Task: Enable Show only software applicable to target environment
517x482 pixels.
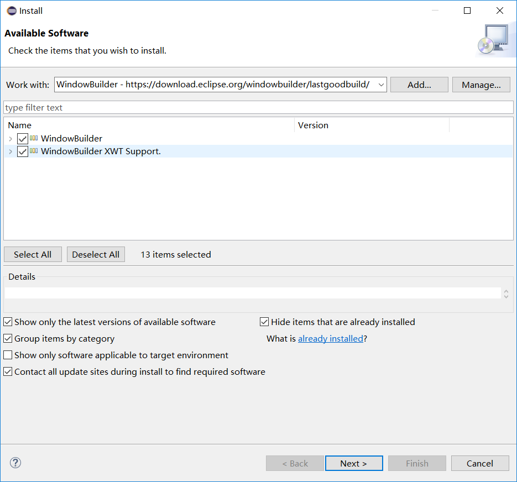Action: (x=8, y=355)
